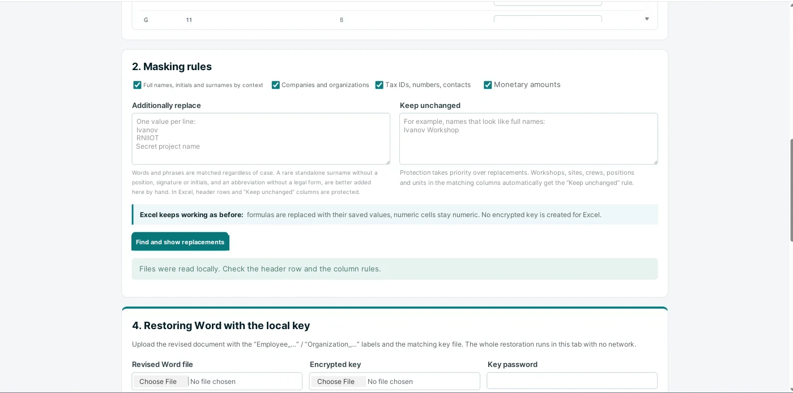This screenshot has height=393, width=793.
Task: Click the rule field in row G
Action: [548, 19]
